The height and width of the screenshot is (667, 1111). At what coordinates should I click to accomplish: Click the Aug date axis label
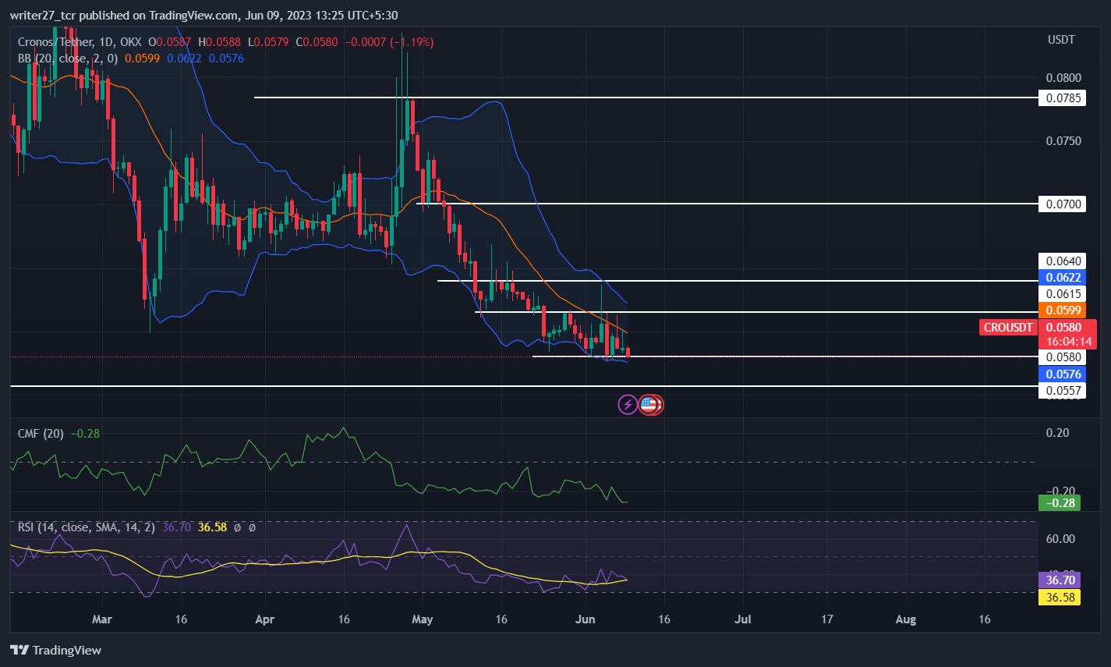coord(905,619)
